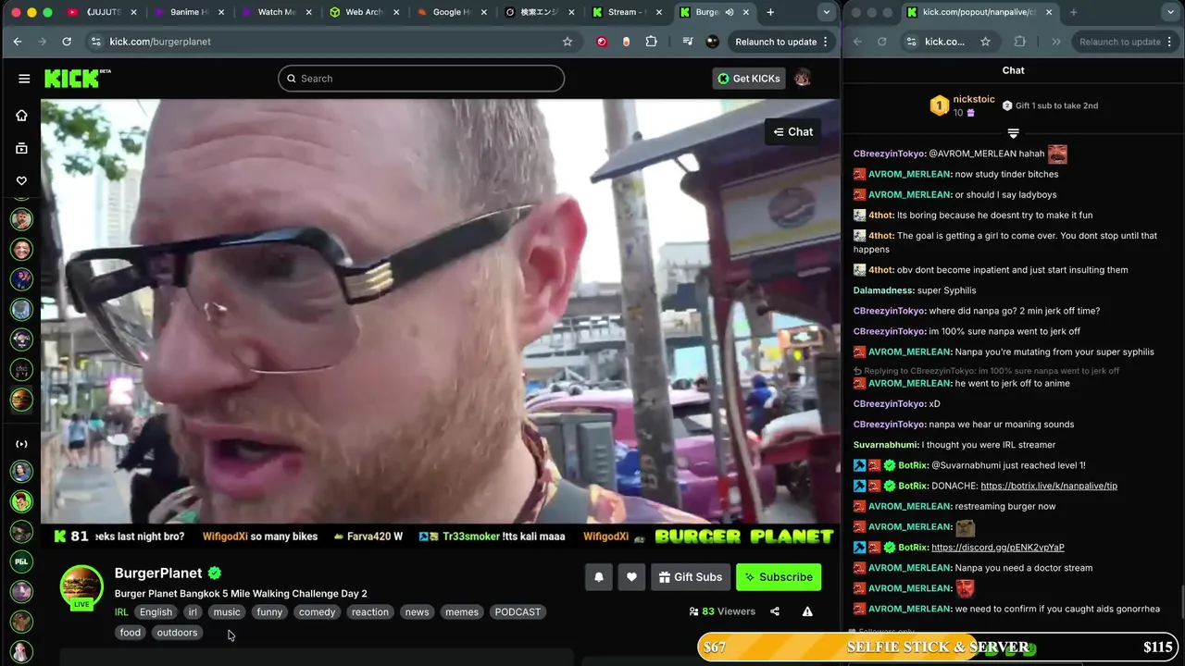
Task: Select the outdoors tag
Action: (x=177, y=633)
